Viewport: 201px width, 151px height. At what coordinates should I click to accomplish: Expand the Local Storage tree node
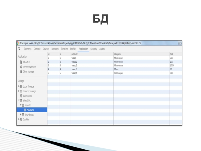click(19, 86)
